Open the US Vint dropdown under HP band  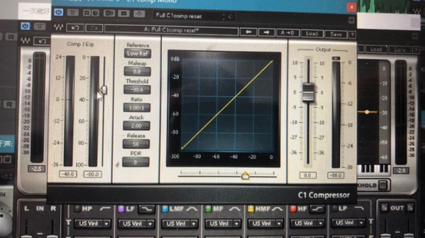pyautogui.click(x=92, y=224)
